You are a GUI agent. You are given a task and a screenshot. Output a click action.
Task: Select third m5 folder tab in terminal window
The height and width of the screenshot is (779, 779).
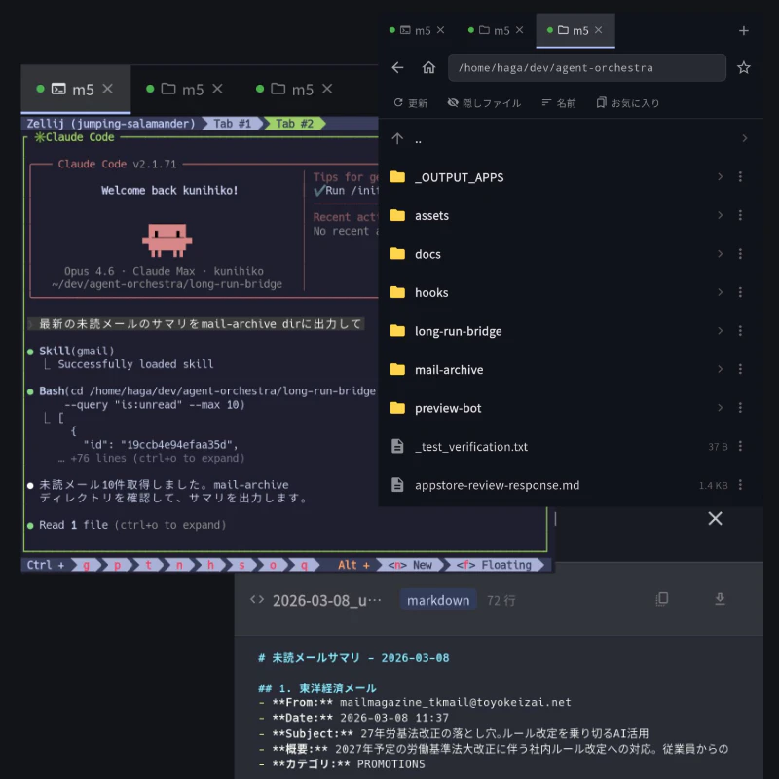click(295, 90)
